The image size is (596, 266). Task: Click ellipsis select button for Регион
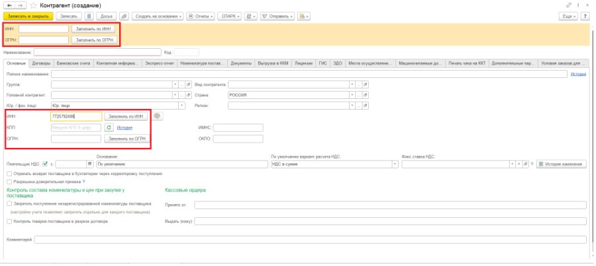(x=359, y=106)
